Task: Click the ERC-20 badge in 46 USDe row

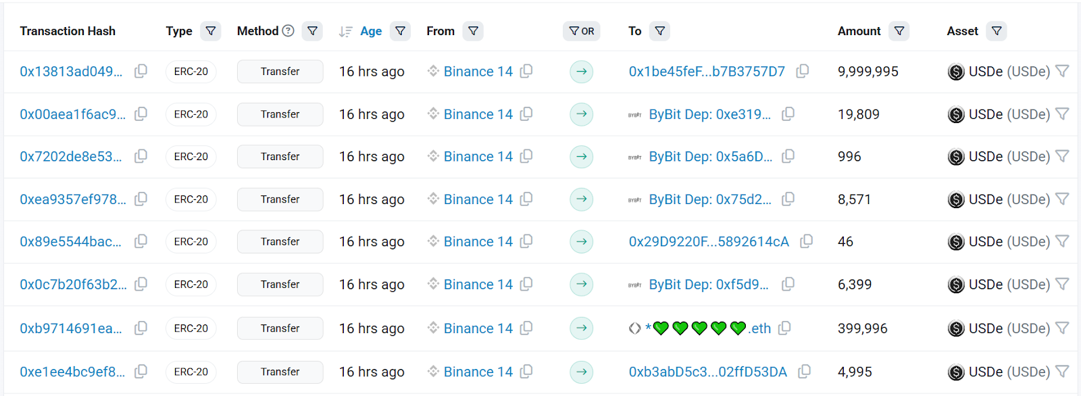Action: (191, 241)
